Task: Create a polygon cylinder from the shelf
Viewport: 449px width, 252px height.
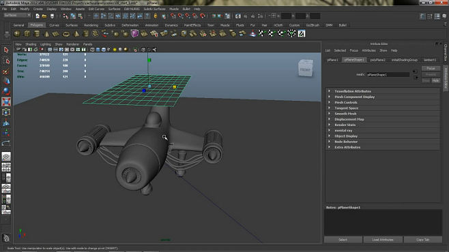Action: pos(37,34)
